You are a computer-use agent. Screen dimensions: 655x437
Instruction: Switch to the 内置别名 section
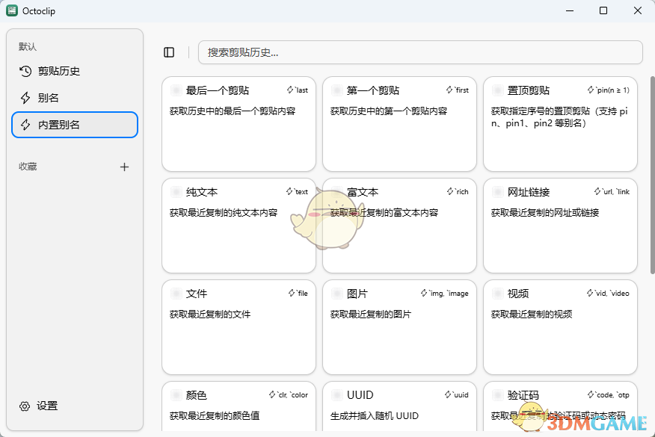click(74, 125)
